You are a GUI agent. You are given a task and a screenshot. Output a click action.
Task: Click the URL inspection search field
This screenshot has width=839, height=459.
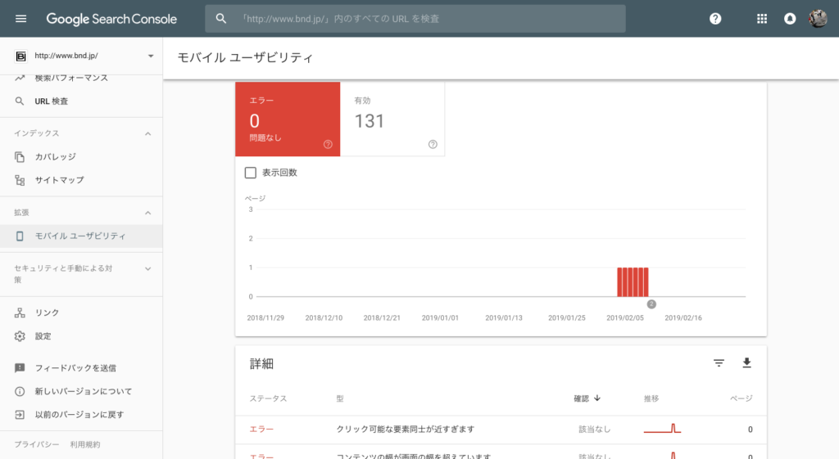pyautogui.click(x=426, y=19)
